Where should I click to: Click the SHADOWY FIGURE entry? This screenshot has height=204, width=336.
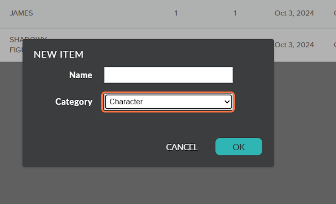(17, 44)
